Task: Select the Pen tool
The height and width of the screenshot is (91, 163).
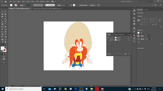Action: click(x=5, y=14)
